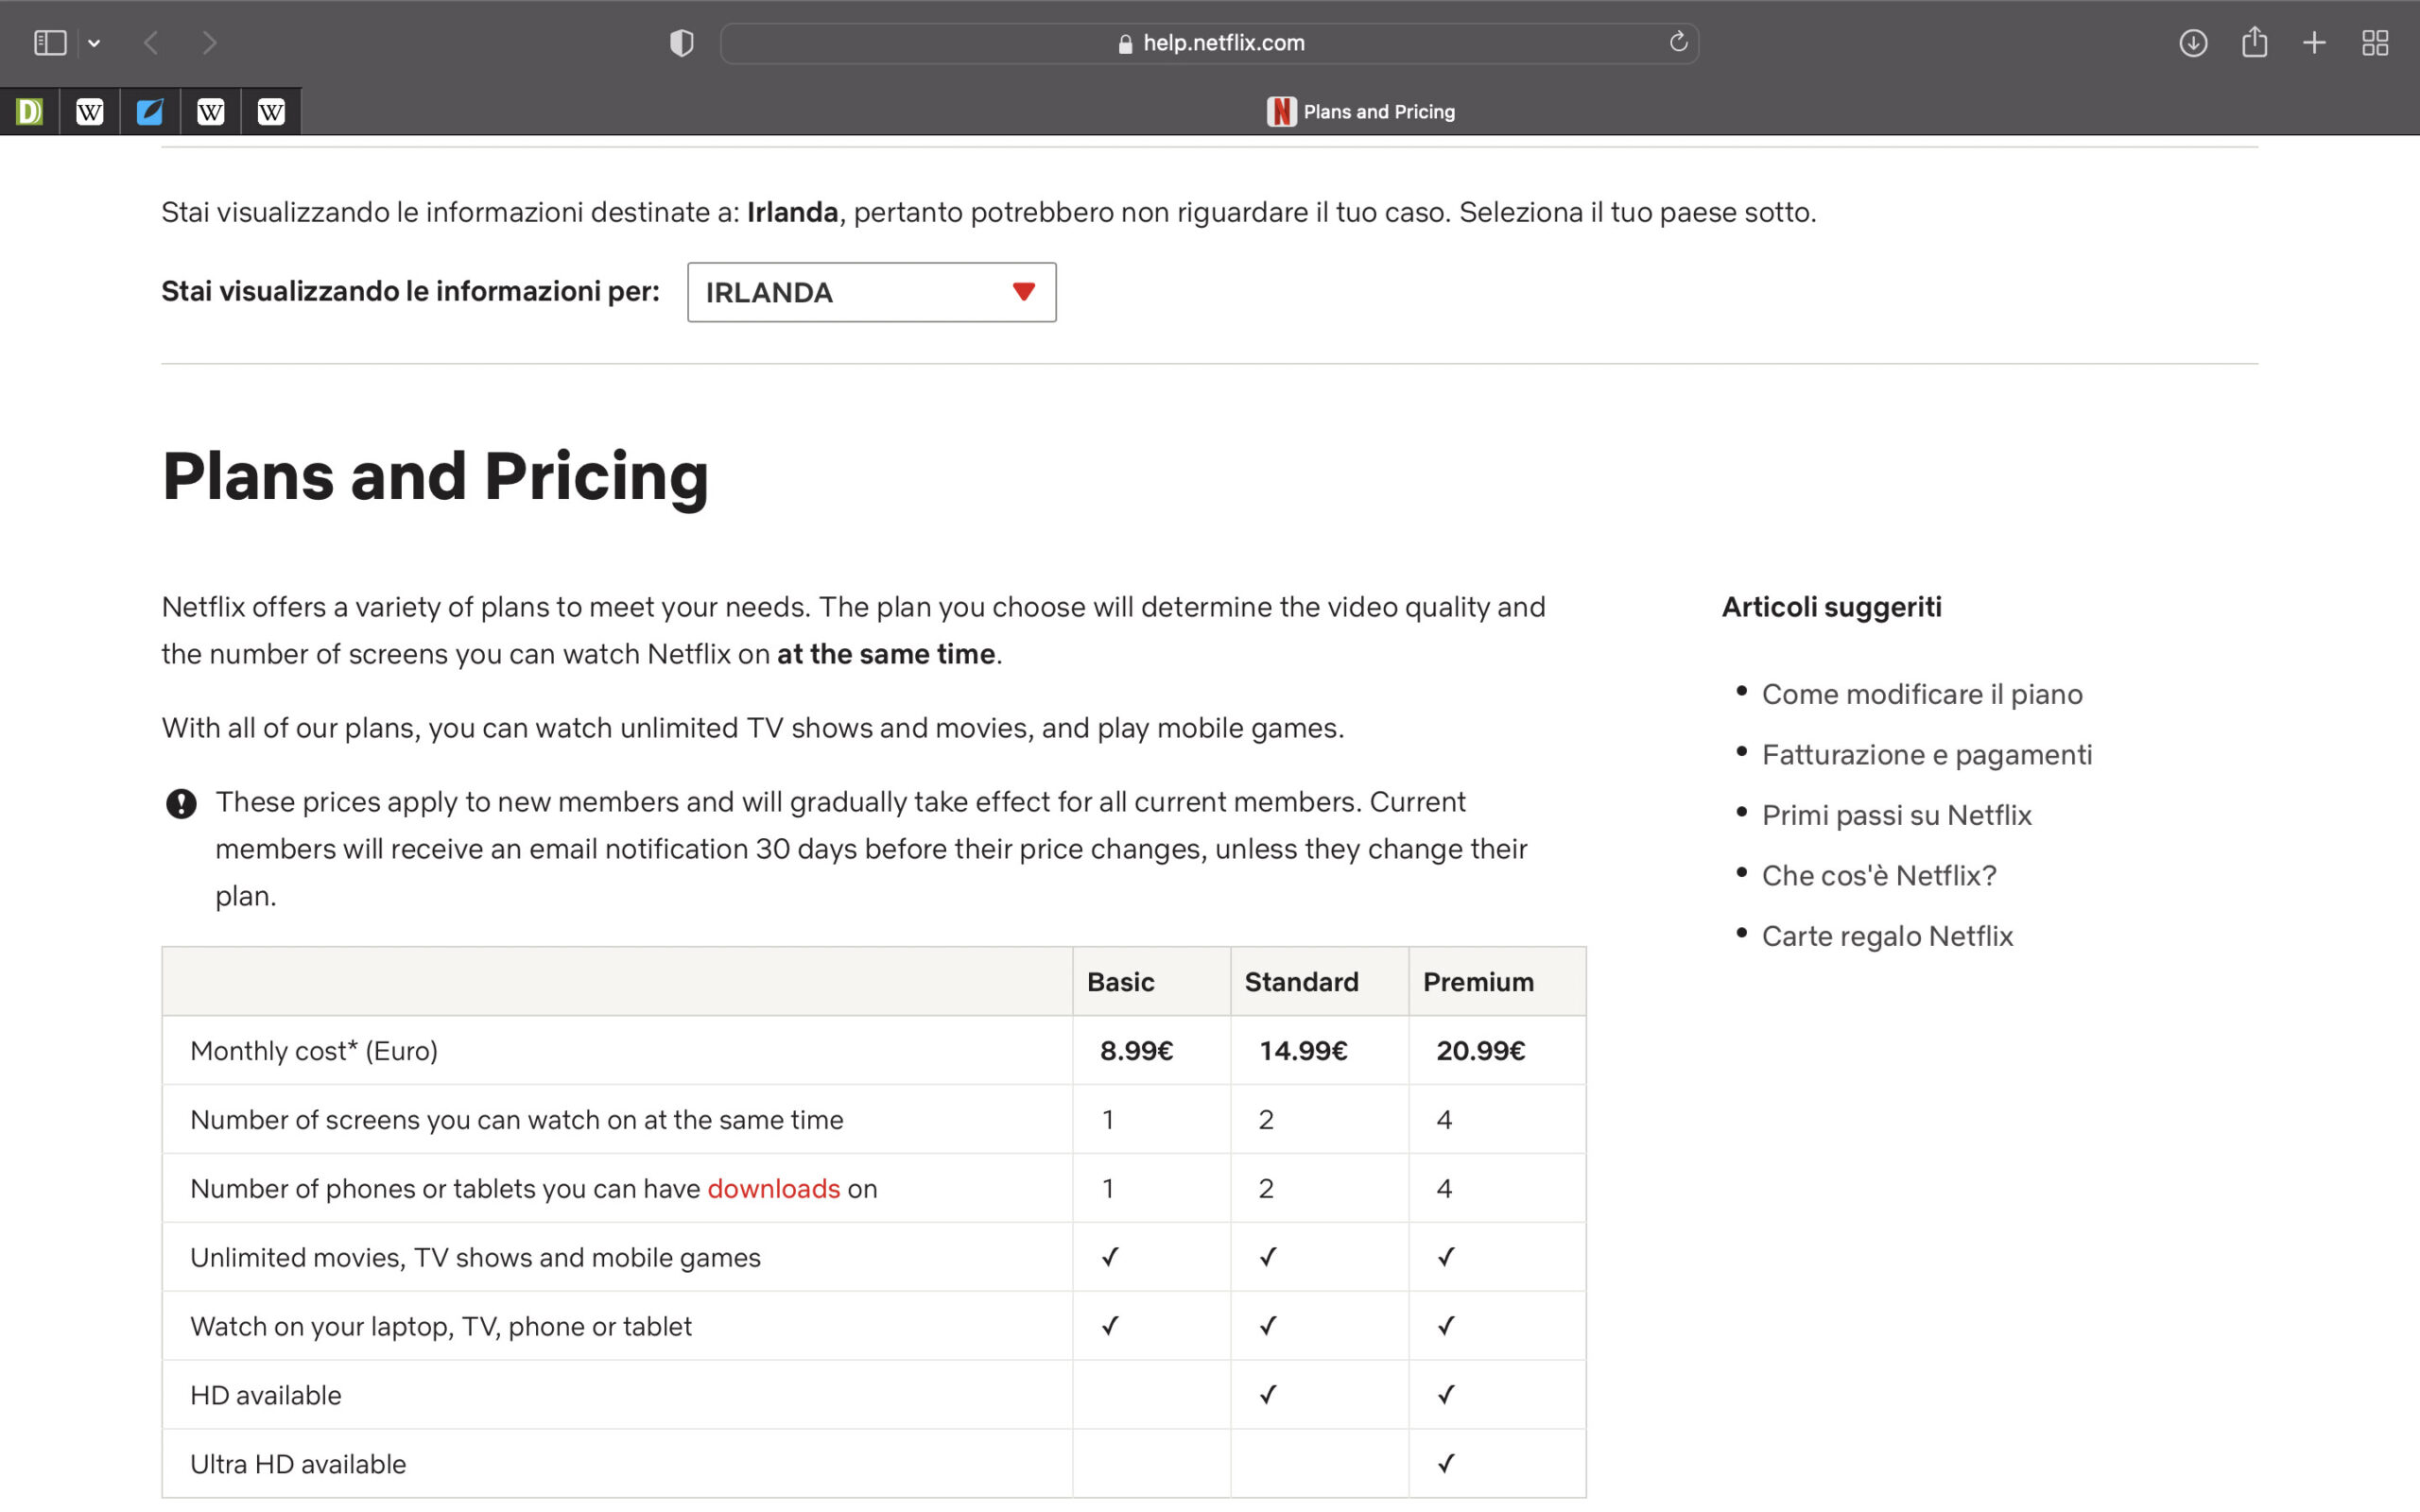Open the Carte regalo Netflix link
The width and height of the screenshot is (2420, 1512).
coord(1886,936)
